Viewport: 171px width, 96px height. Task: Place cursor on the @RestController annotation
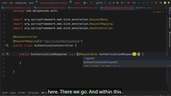point(25,37)
